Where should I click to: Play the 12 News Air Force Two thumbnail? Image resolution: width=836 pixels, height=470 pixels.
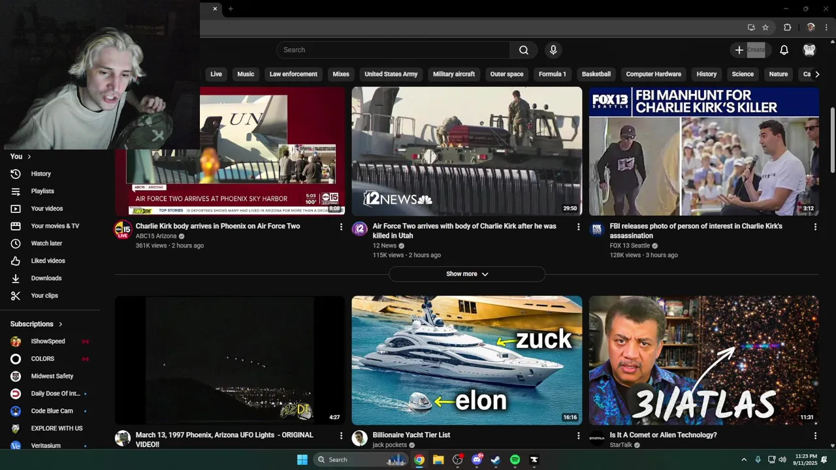[467, 151]
